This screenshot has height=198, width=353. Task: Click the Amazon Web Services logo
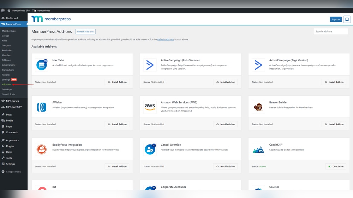(x=150, y=107)
